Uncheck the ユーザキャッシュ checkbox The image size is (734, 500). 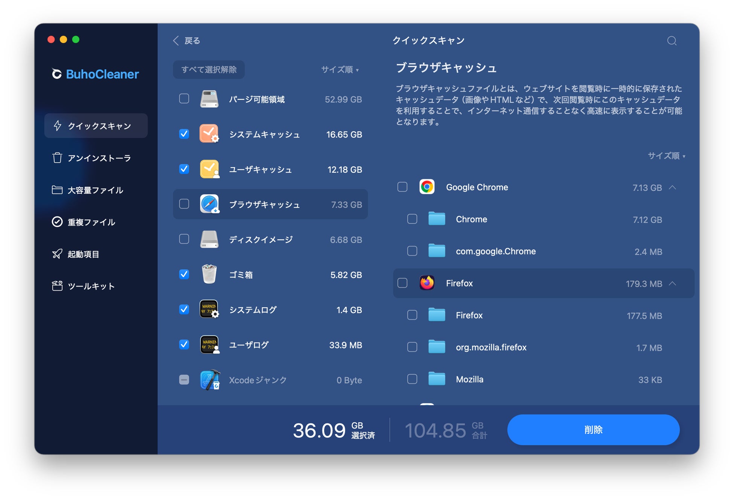coord(184,169)
